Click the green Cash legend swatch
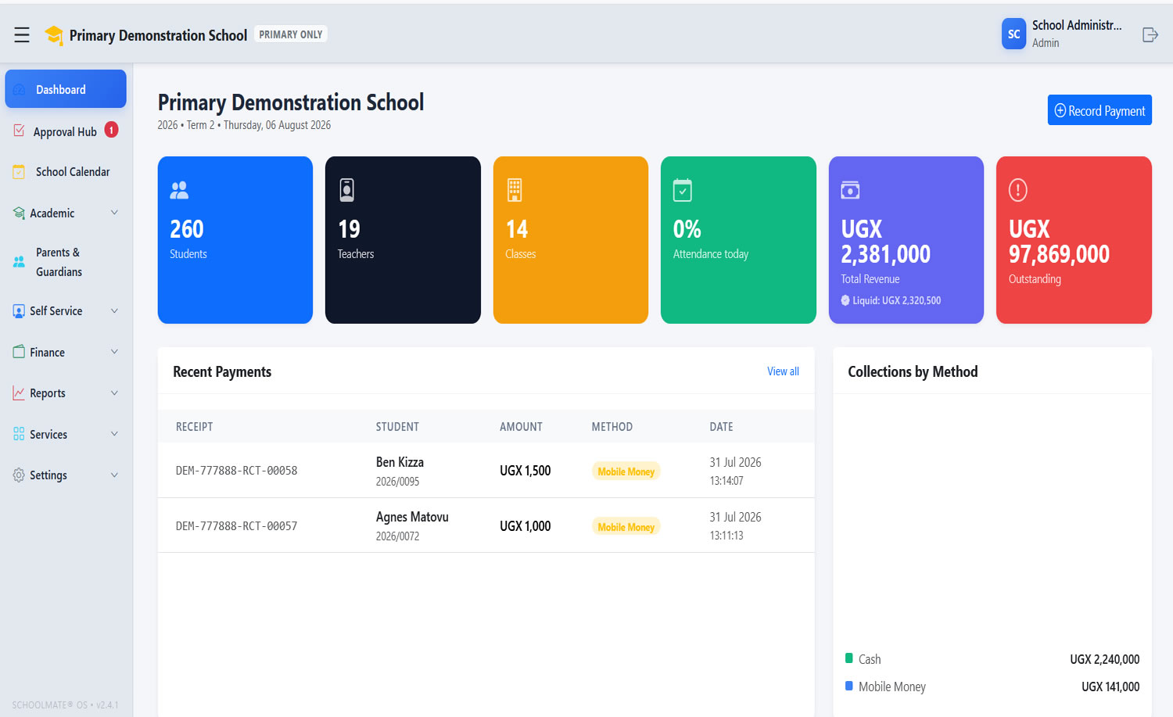Image resolution: width=1173 pixels, height=717 pixels. (849, 658)
